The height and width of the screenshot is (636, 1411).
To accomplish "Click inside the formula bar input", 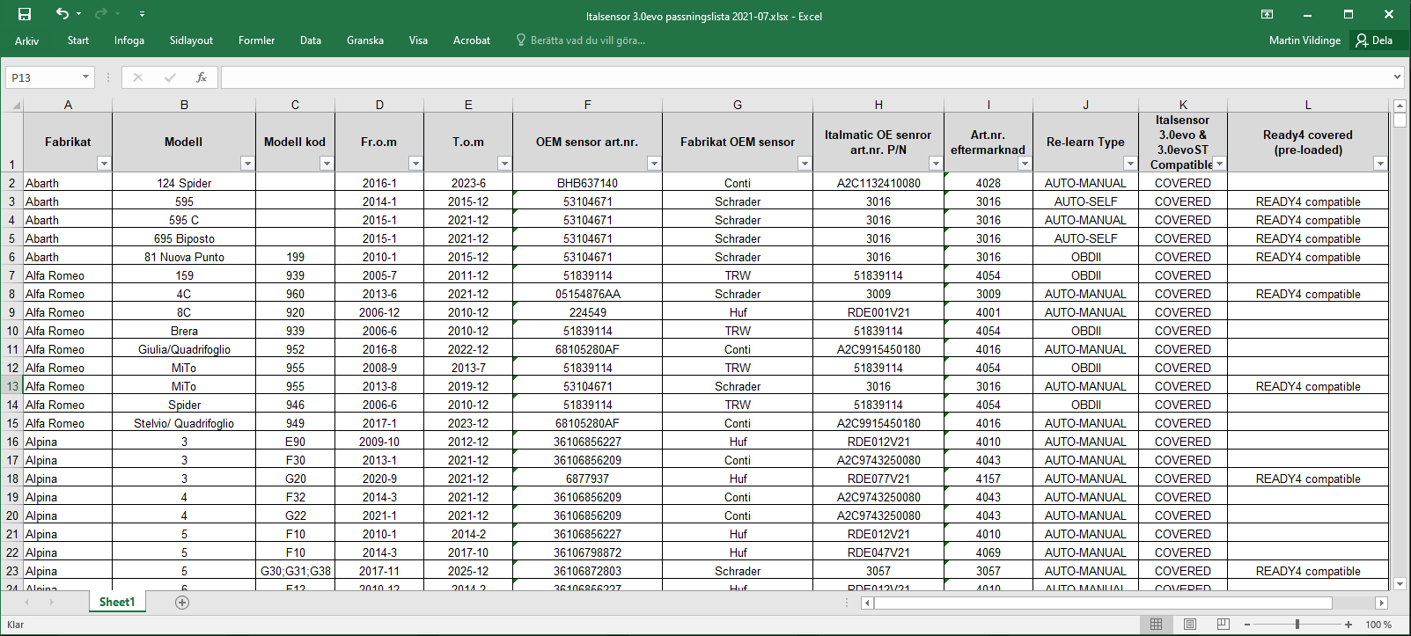I will pyautogui.click(x=805, y=77).
